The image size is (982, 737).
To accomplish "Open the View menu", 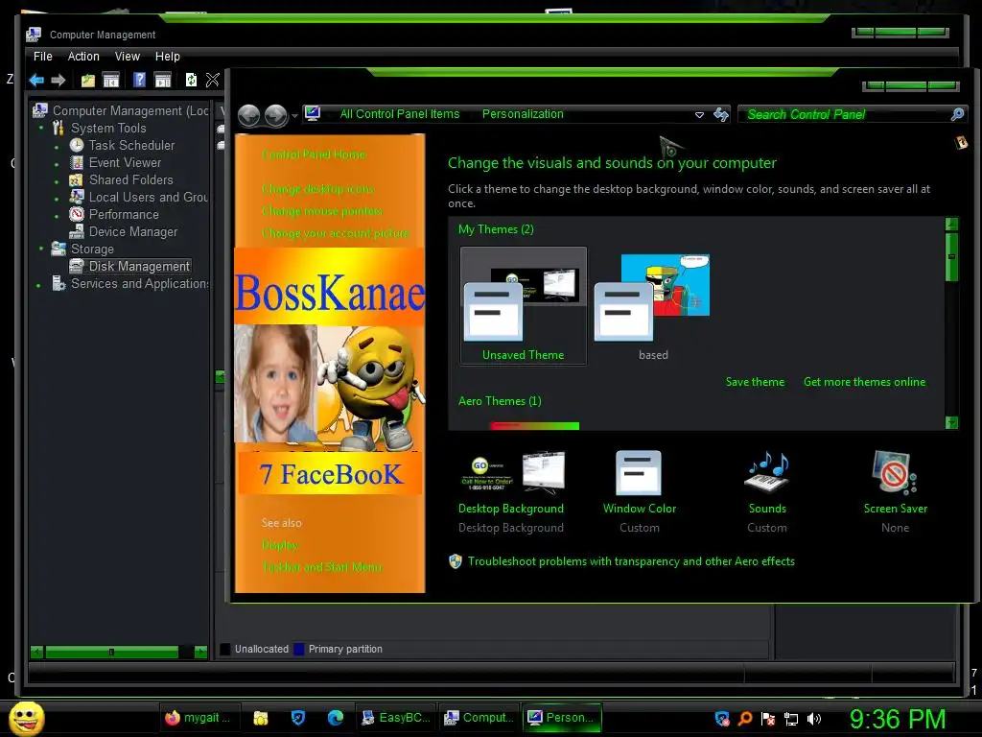I will [128, 57].
